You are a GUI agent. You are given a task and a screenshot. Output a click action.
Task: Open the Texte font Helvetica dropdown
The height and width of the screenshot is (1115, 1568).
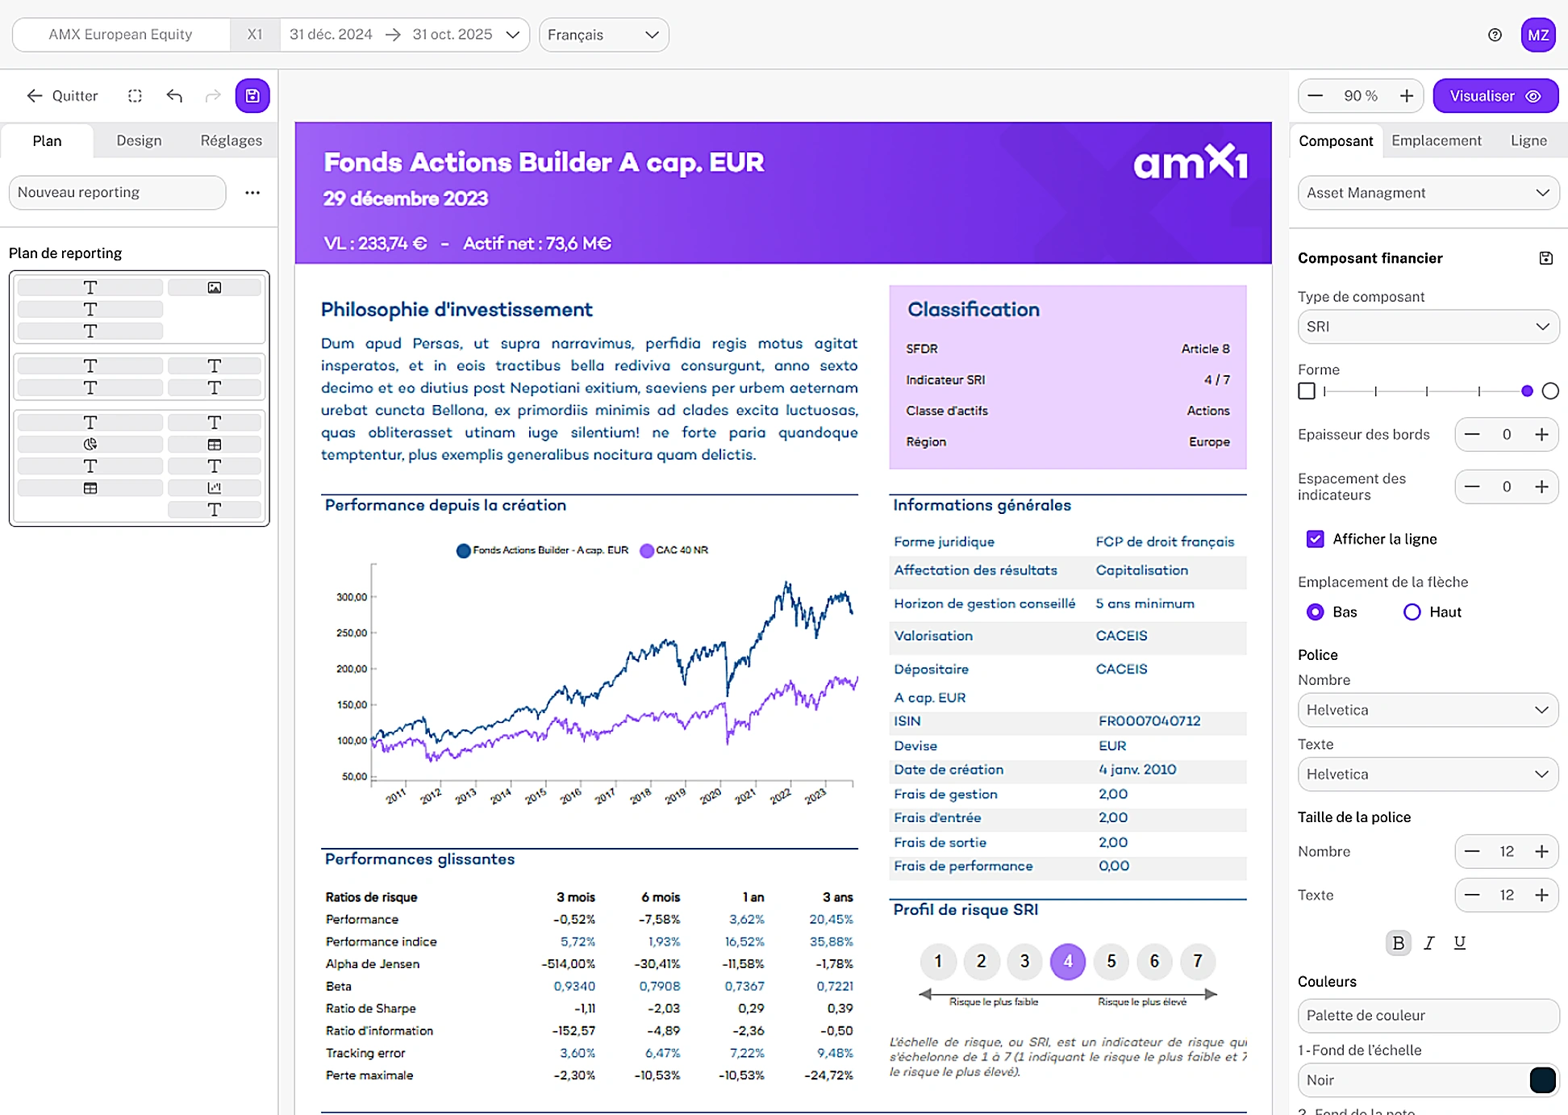[x=1428, y=775]
